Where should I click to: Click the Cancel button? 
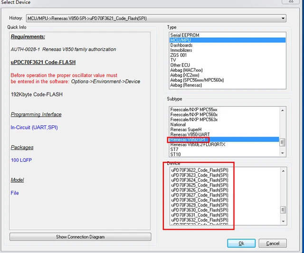pos(273,244)
